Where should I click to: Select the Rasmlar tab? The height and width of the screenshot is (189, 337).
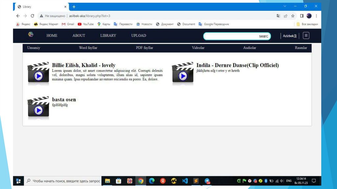(x=301, y=48)
